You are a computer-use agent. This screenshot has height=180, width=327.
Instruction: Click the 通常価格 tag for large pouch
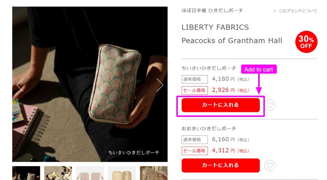pyautogui.click(x=195, y=139)
